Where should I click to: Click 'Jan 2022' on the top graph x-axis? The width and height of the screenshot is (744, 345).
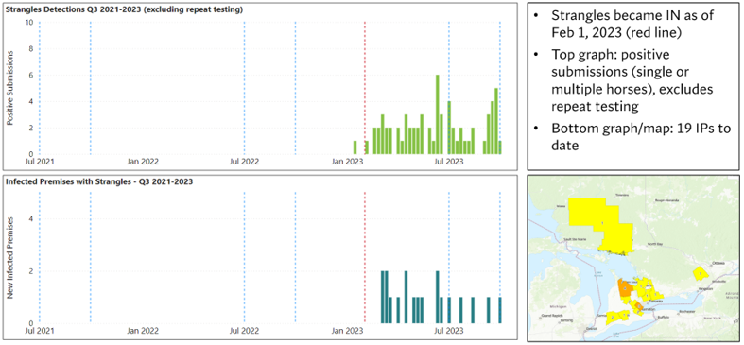pos(143,161)
